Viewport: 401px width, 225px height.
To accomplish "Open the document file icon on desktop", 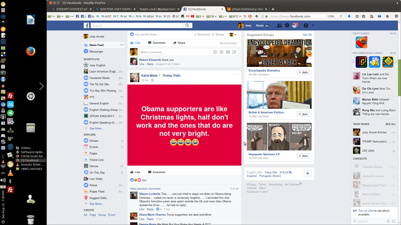I will (30, 20).
